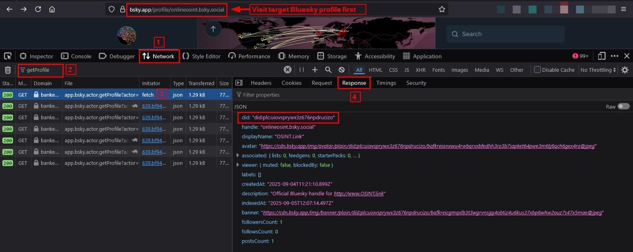The image size is (633, 252).
Task: Open the No Throttling dropdown
Action: tap(598, 70)
